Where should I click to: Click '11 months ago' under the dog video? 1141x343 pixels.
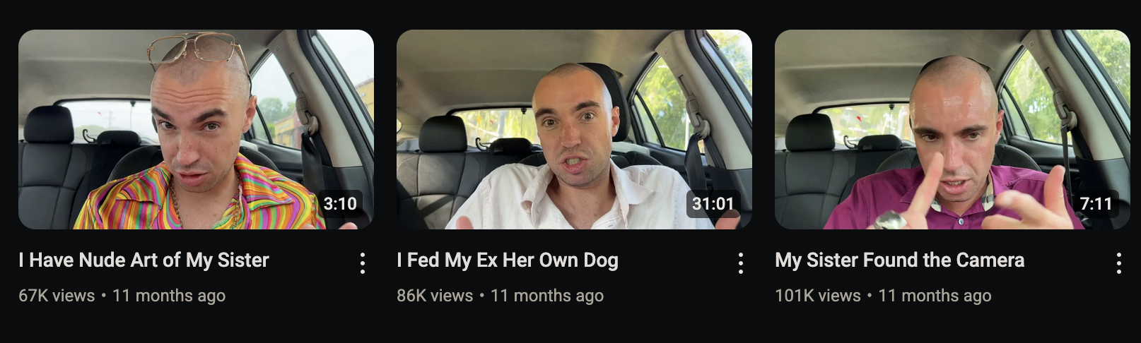[x=547, y=296]
